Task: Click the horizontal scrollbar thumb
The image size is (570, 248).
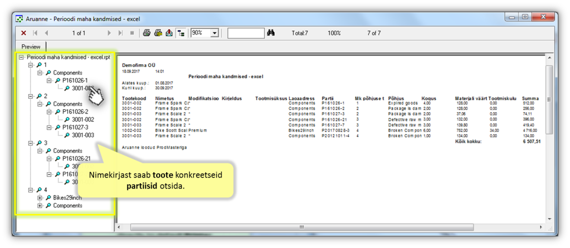Action: 302,227
